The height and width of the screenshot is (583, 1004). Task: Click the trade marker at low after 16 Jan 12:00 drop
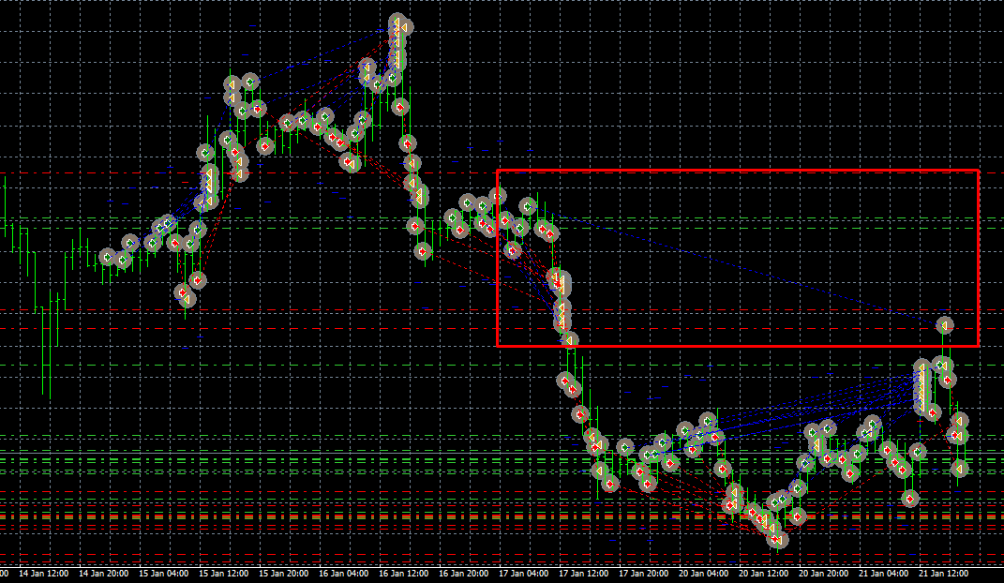tap(422, 251)
